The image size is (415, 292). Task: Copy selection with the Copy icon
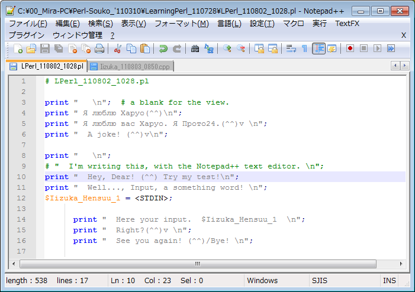click(x=131, y=48)
